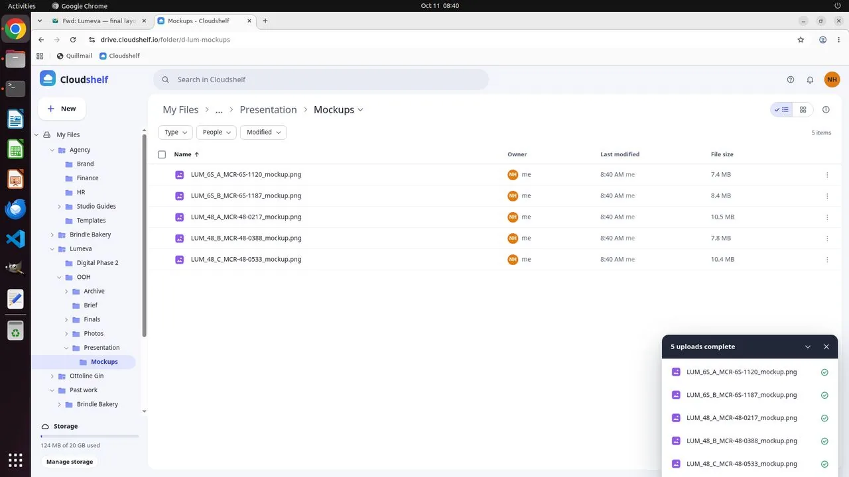Go to the Presentation breadcrumb
The height and width of the screenshot is (477, 849).
coord(268,110)
